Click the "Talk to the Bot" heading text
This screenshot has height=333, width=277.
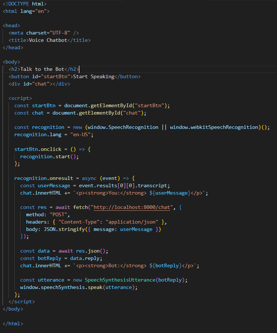[42, 69]
